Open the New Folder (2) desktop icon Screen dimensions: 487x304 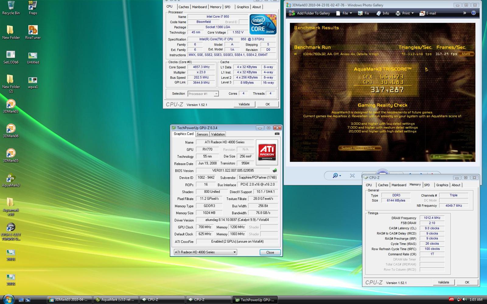pyautogui.click(x=11, y=84)
